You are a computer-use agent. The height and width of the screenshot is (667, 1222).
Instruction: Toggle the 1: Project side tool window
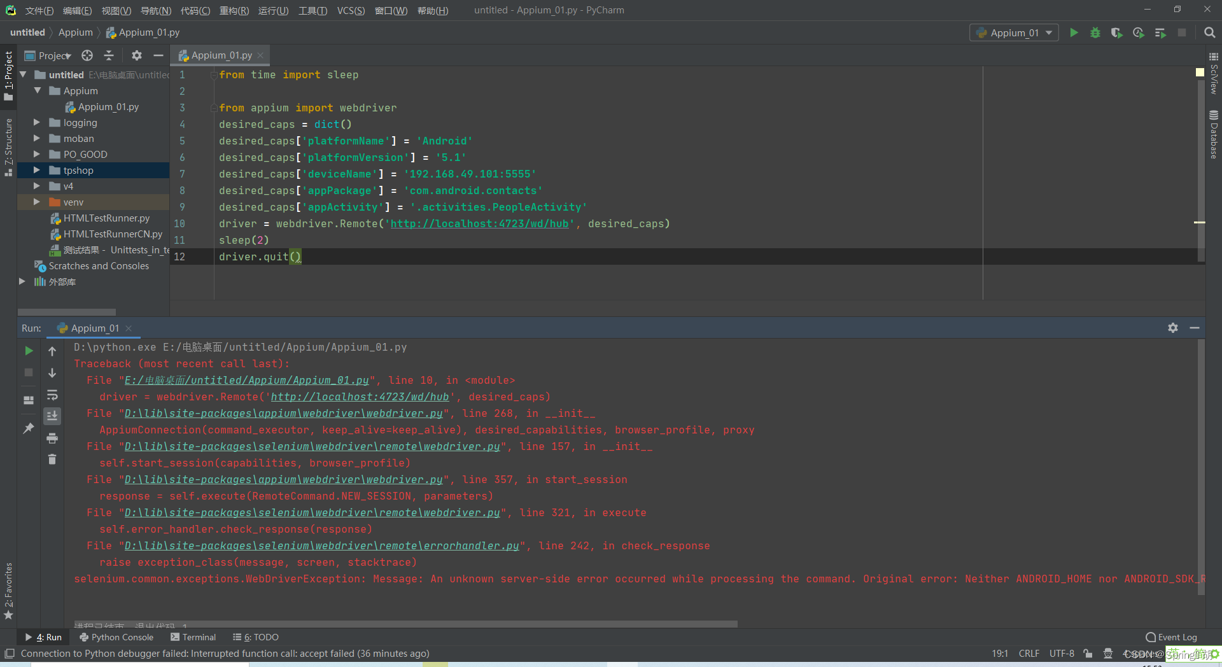coord(8,75)
